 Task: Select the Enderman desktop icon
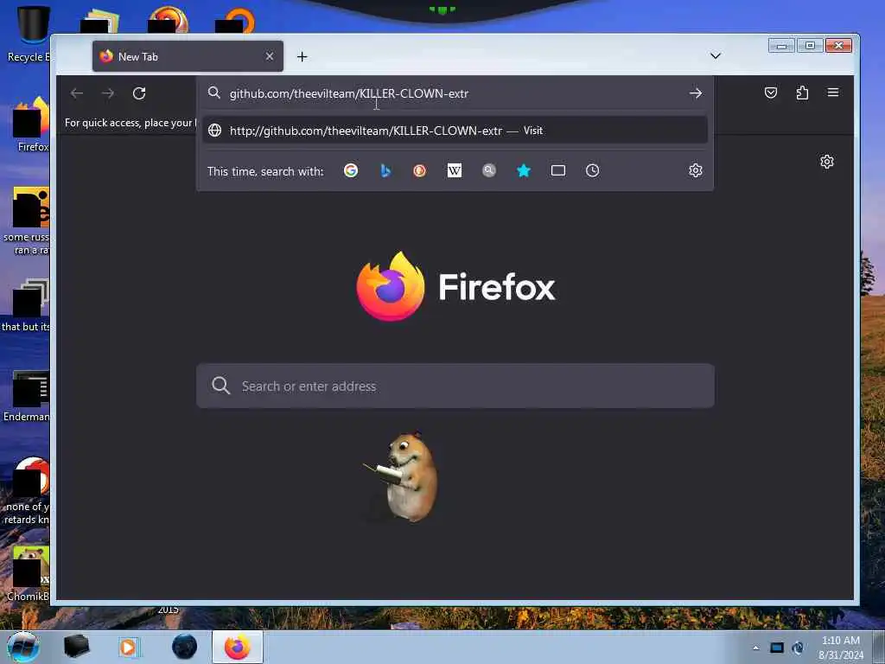coord(27,396)
